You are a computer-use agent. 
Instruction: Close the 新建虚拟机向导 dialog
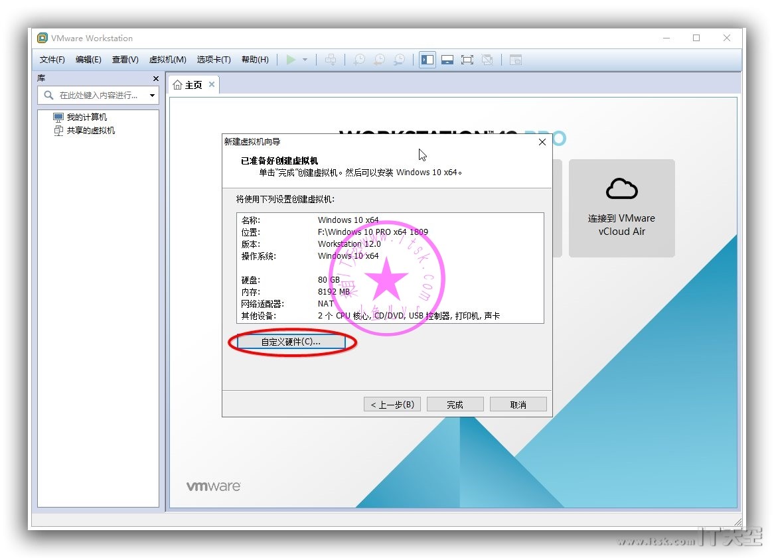pyautogui.click(x=542, y=142)
